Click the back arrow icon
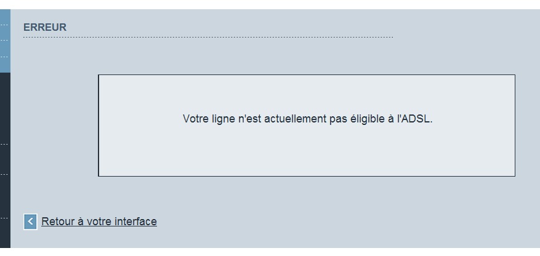The width and height of the screenshot is (540, 256). 30,222
